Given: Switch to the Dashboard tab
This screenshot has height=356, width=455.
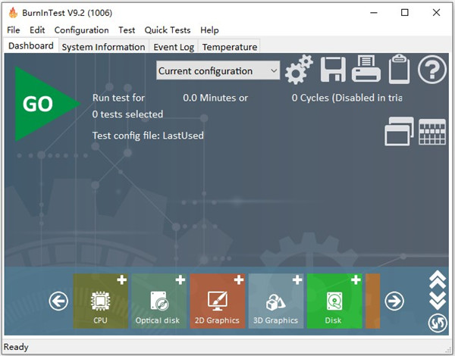Looking at the screenshot, I should click(31, 45).
